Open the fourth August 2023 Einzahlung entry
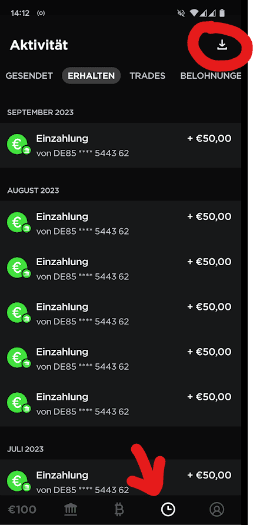 [121, 359]
